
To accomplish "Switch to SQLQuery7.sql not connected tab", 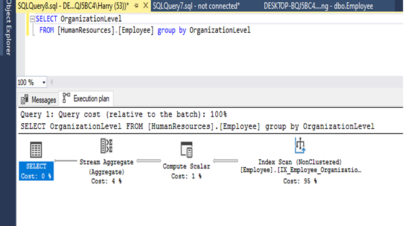I will (x=196, y=6).
